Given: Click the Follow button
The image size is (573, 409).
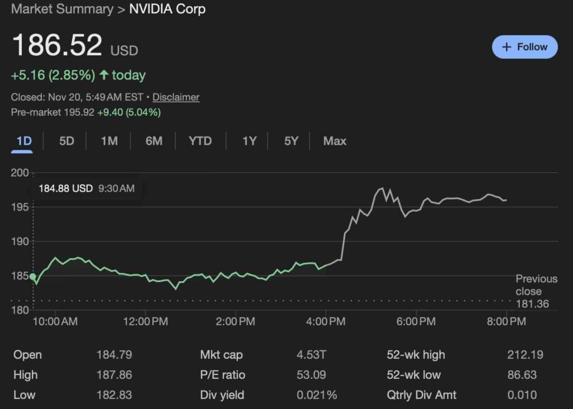Looking at the screenshot, I should coord(524,47).
